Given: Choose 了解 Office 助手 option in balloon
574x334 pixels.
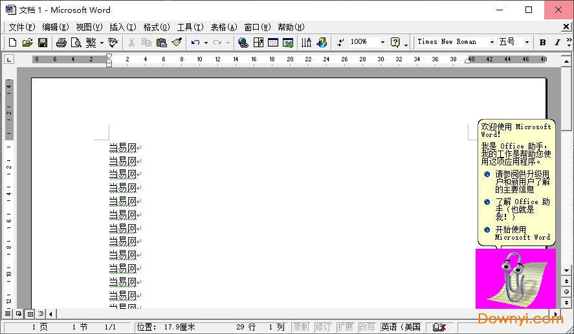Looking at the screenshot, I should (x=522, y=209).
